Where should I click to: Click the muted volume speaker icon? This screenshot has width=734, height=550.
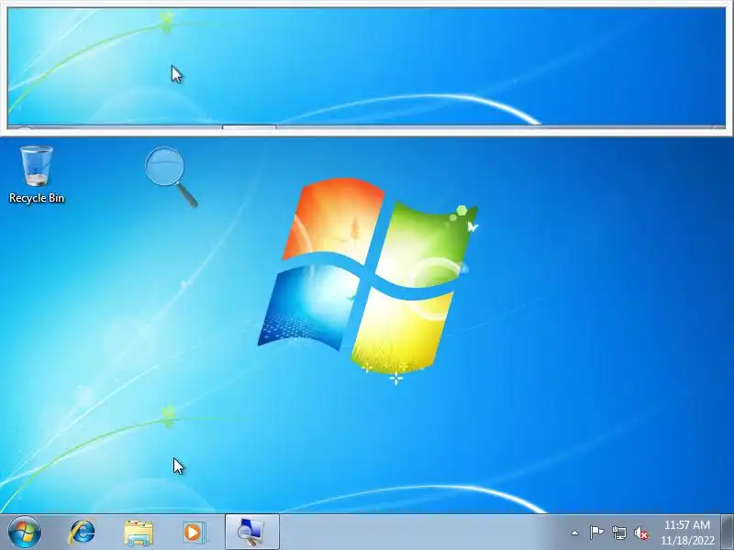(x=641, y=533)
